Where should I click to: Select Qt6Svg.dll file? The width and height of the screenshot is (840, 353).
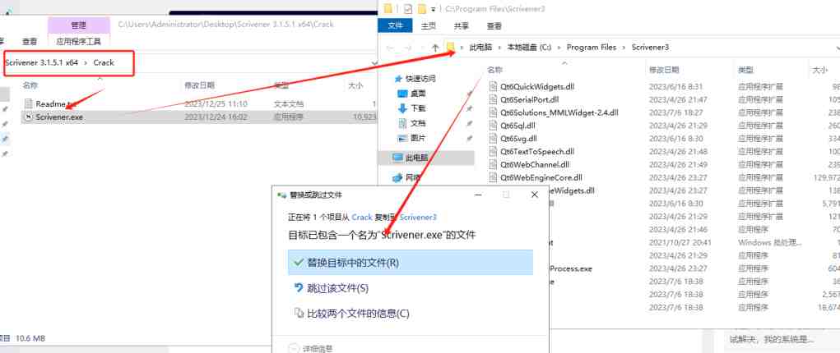tap(518, 138)
